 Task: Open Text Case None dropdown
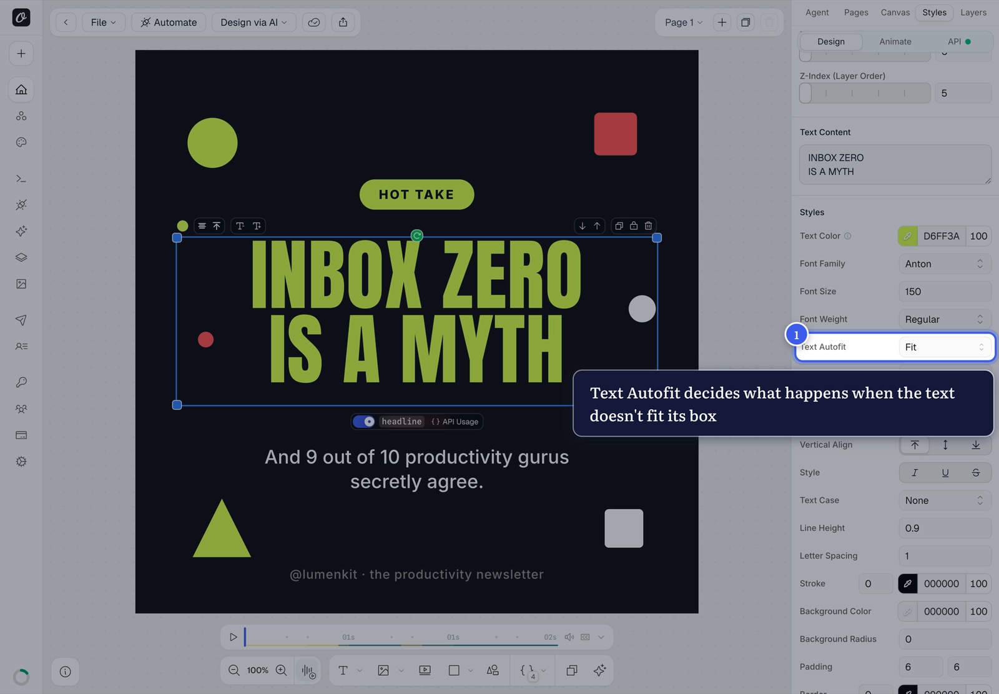coord(945,500)
